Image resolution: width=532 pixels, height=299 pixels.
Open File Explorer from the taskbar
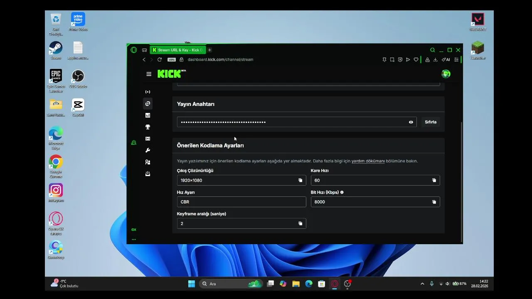(x=296, y=284)
